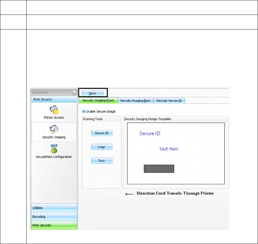Open the Encoding section

(x=54, y=217)
